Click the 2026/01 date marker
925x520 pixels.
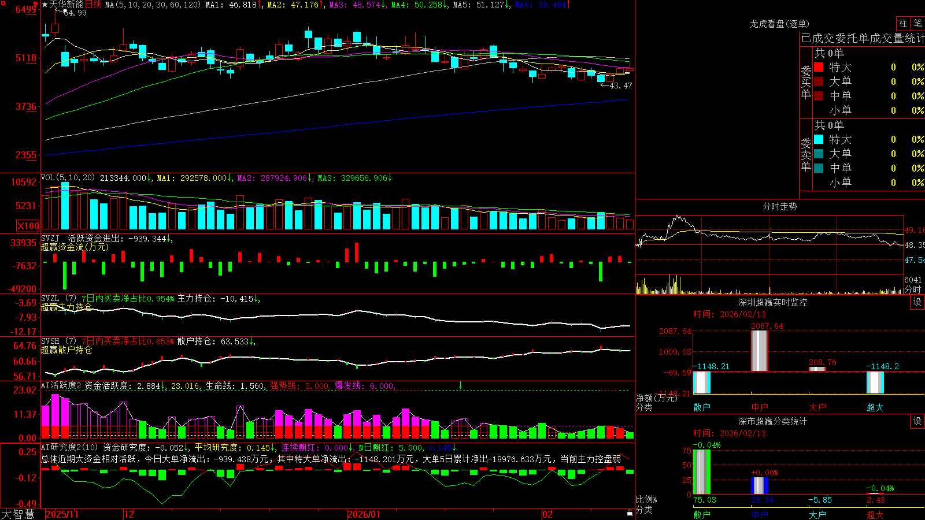(x=364, y=514)
